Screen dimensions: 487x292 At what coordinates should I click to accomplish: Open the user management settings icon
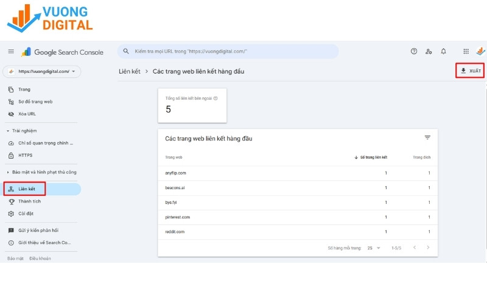(429, 52)
